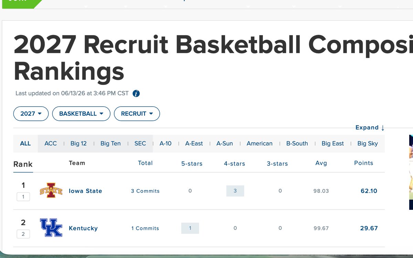Click Kentucky's 5-stars count 1
The height and width of the screenshot is (258, 413).
(190, 228)
